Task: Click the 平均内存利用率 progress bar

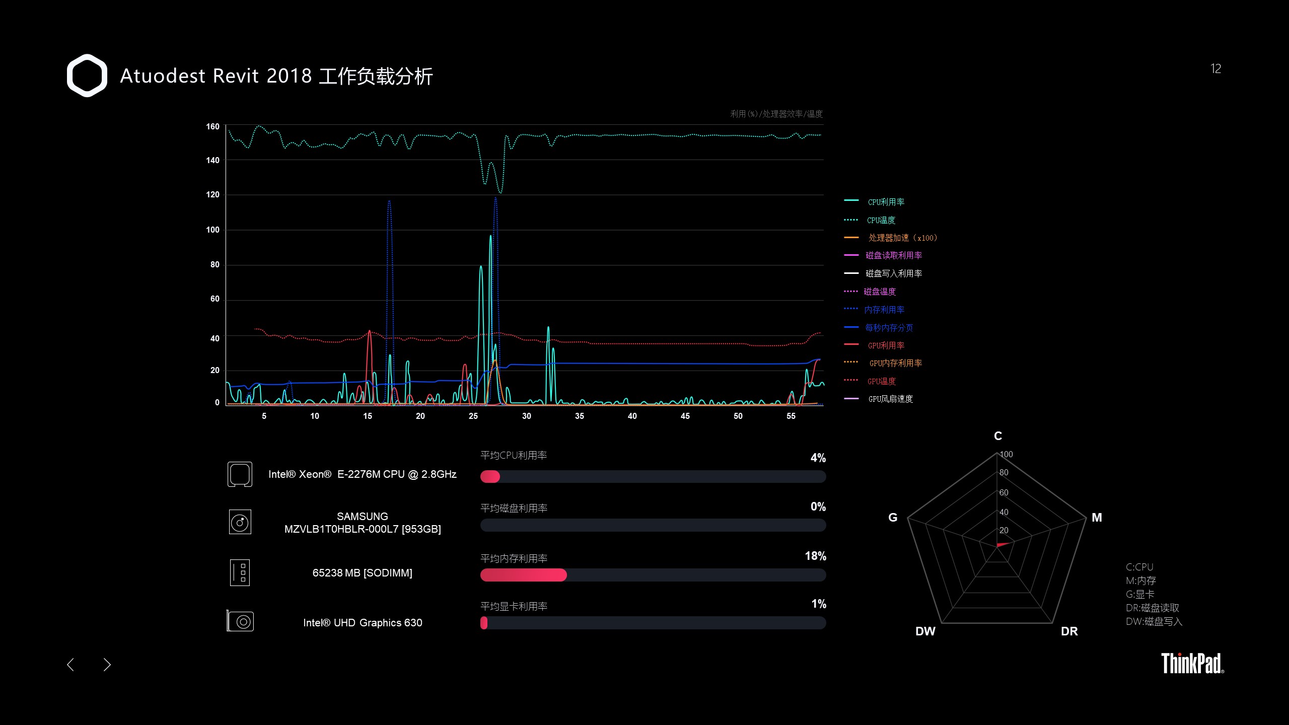Action: (x=653, y=575)
